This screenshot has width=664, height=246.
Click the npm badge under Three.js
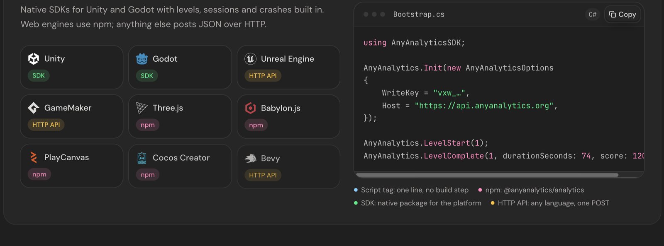(148, 125)
